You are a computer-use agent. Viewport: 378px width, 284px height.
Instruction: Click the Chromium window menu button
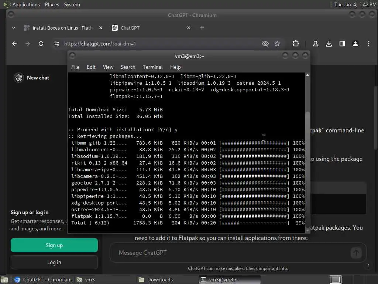11,14
